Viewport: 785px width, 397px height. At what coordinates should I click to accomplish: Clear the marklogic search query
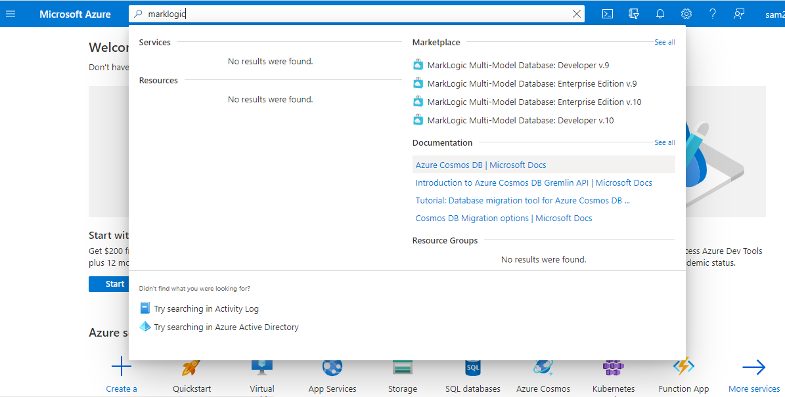(577, 13)
